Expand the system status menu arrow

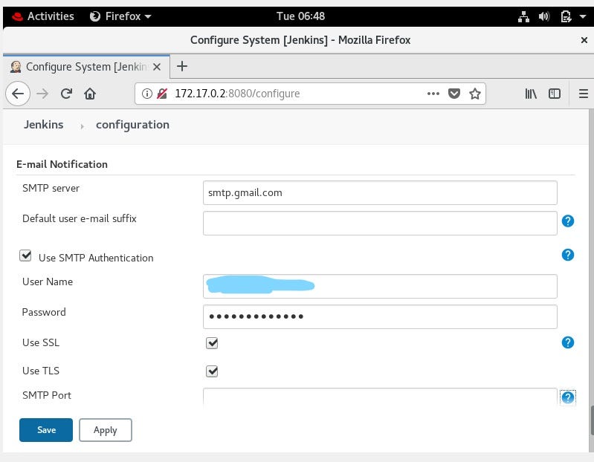click(583, 16)
